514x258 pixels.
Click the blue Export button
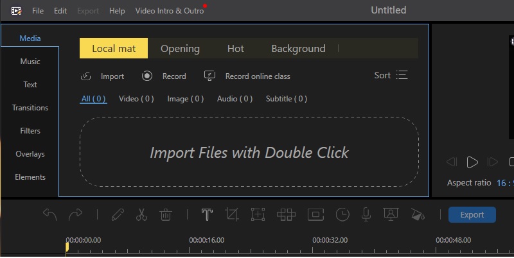472,215
